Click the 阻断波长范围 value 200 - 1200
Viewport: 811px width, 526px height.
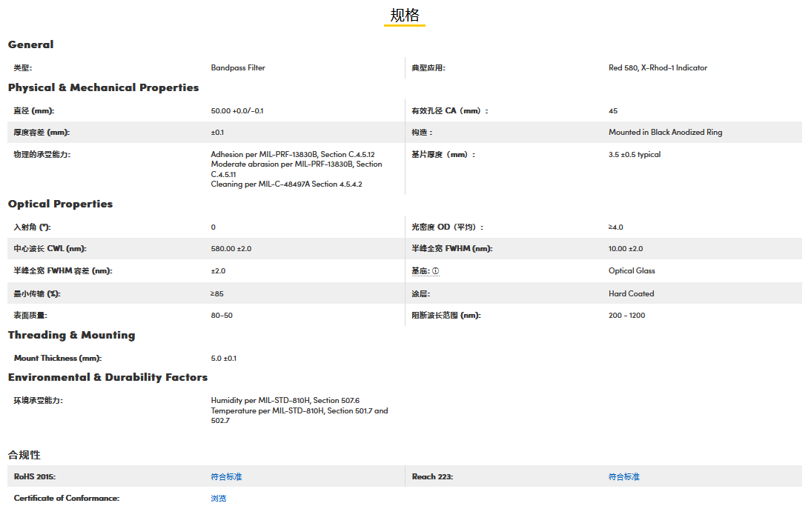point(626,316)
